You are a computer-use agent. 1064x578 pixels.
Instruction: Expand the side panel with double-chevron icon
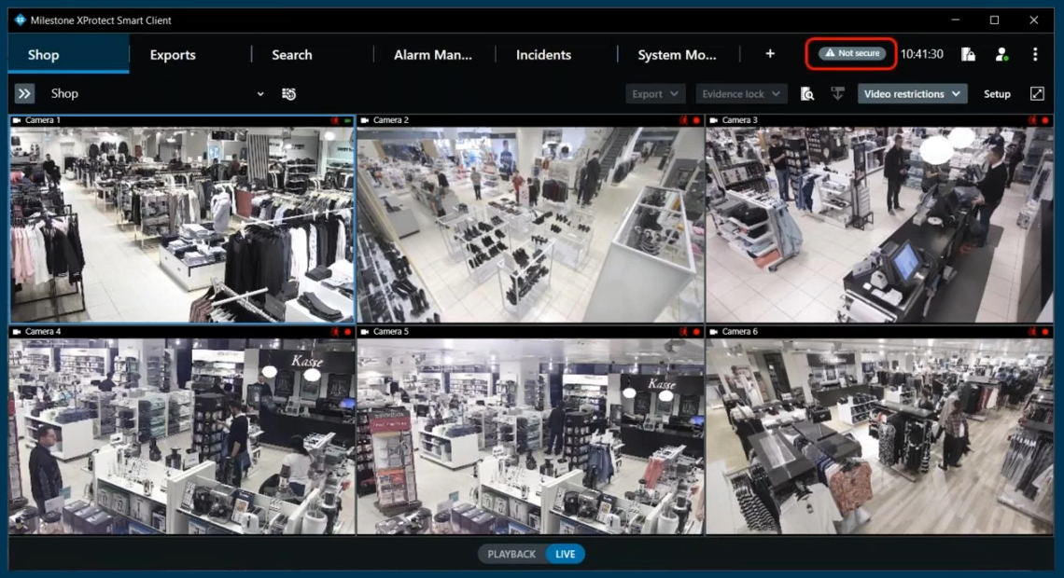click(x=24, y=93)
